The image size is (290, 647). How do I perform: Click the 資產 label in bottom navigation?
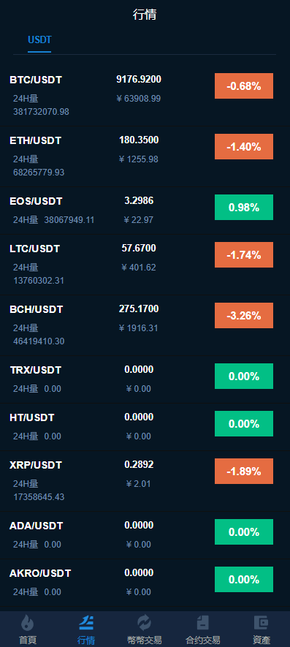pos(262,640)
